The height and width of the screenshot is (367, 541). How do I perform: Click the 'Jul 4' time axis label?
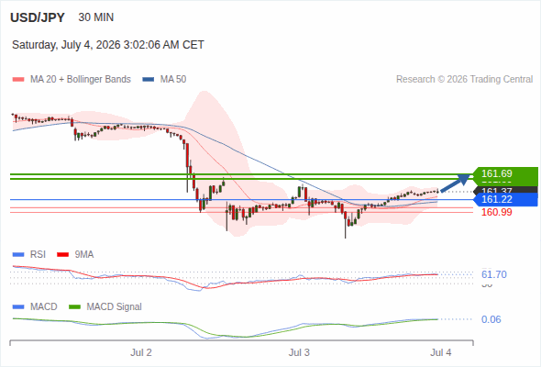point(441,353)
